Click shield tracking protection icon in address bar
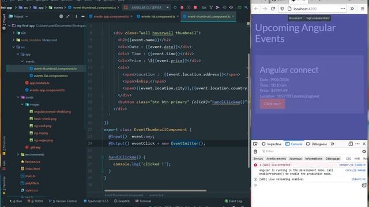Image resolution: width=369 pixels, height=207 pixels. click(282, 9)
